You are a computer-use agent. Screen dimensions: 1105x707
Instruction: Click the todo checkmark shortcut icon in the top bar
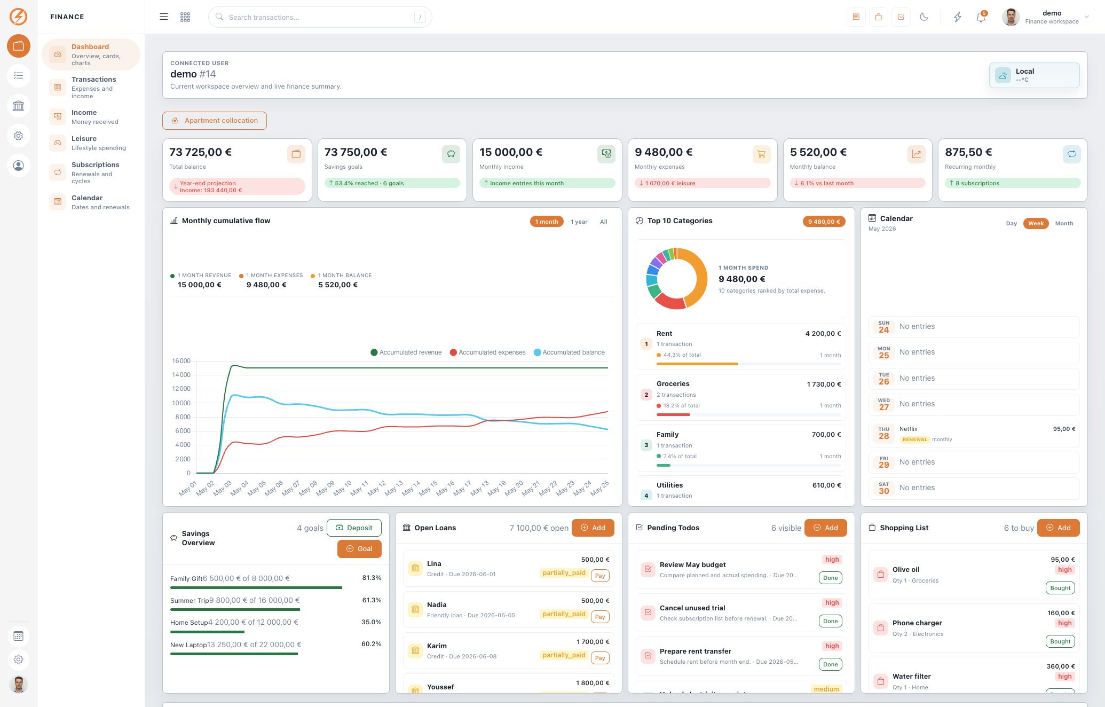point(901,17)
